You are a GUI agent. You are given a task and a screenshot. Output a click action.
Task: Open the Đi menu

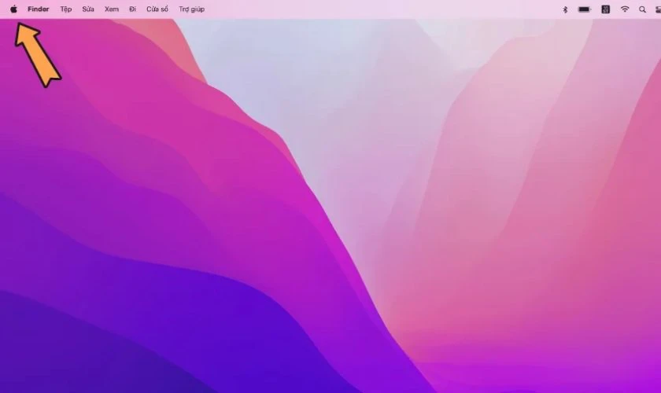(x=132, y=9)
